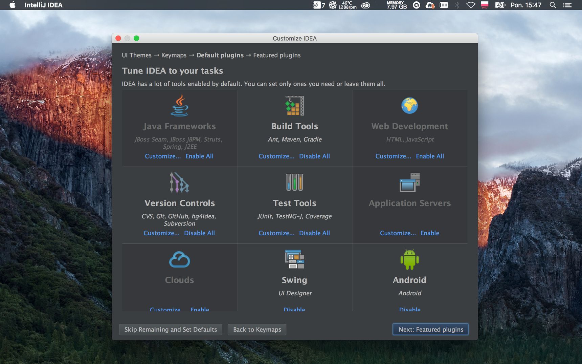Enable All Java Frameworks plugins
582x364 pixels.
(x=199, y=156)
